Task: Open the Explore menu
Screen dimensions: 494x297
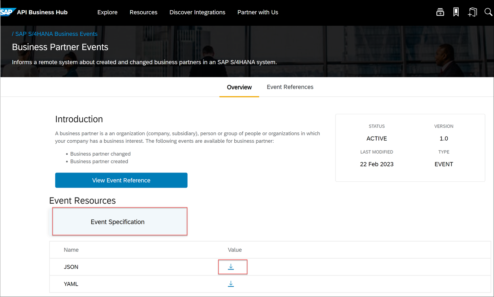Action: pyautogui.click(x=107, y=12)
